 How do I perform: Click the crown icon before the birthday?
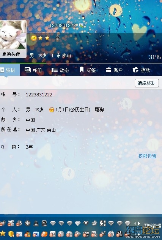(52, 110)
